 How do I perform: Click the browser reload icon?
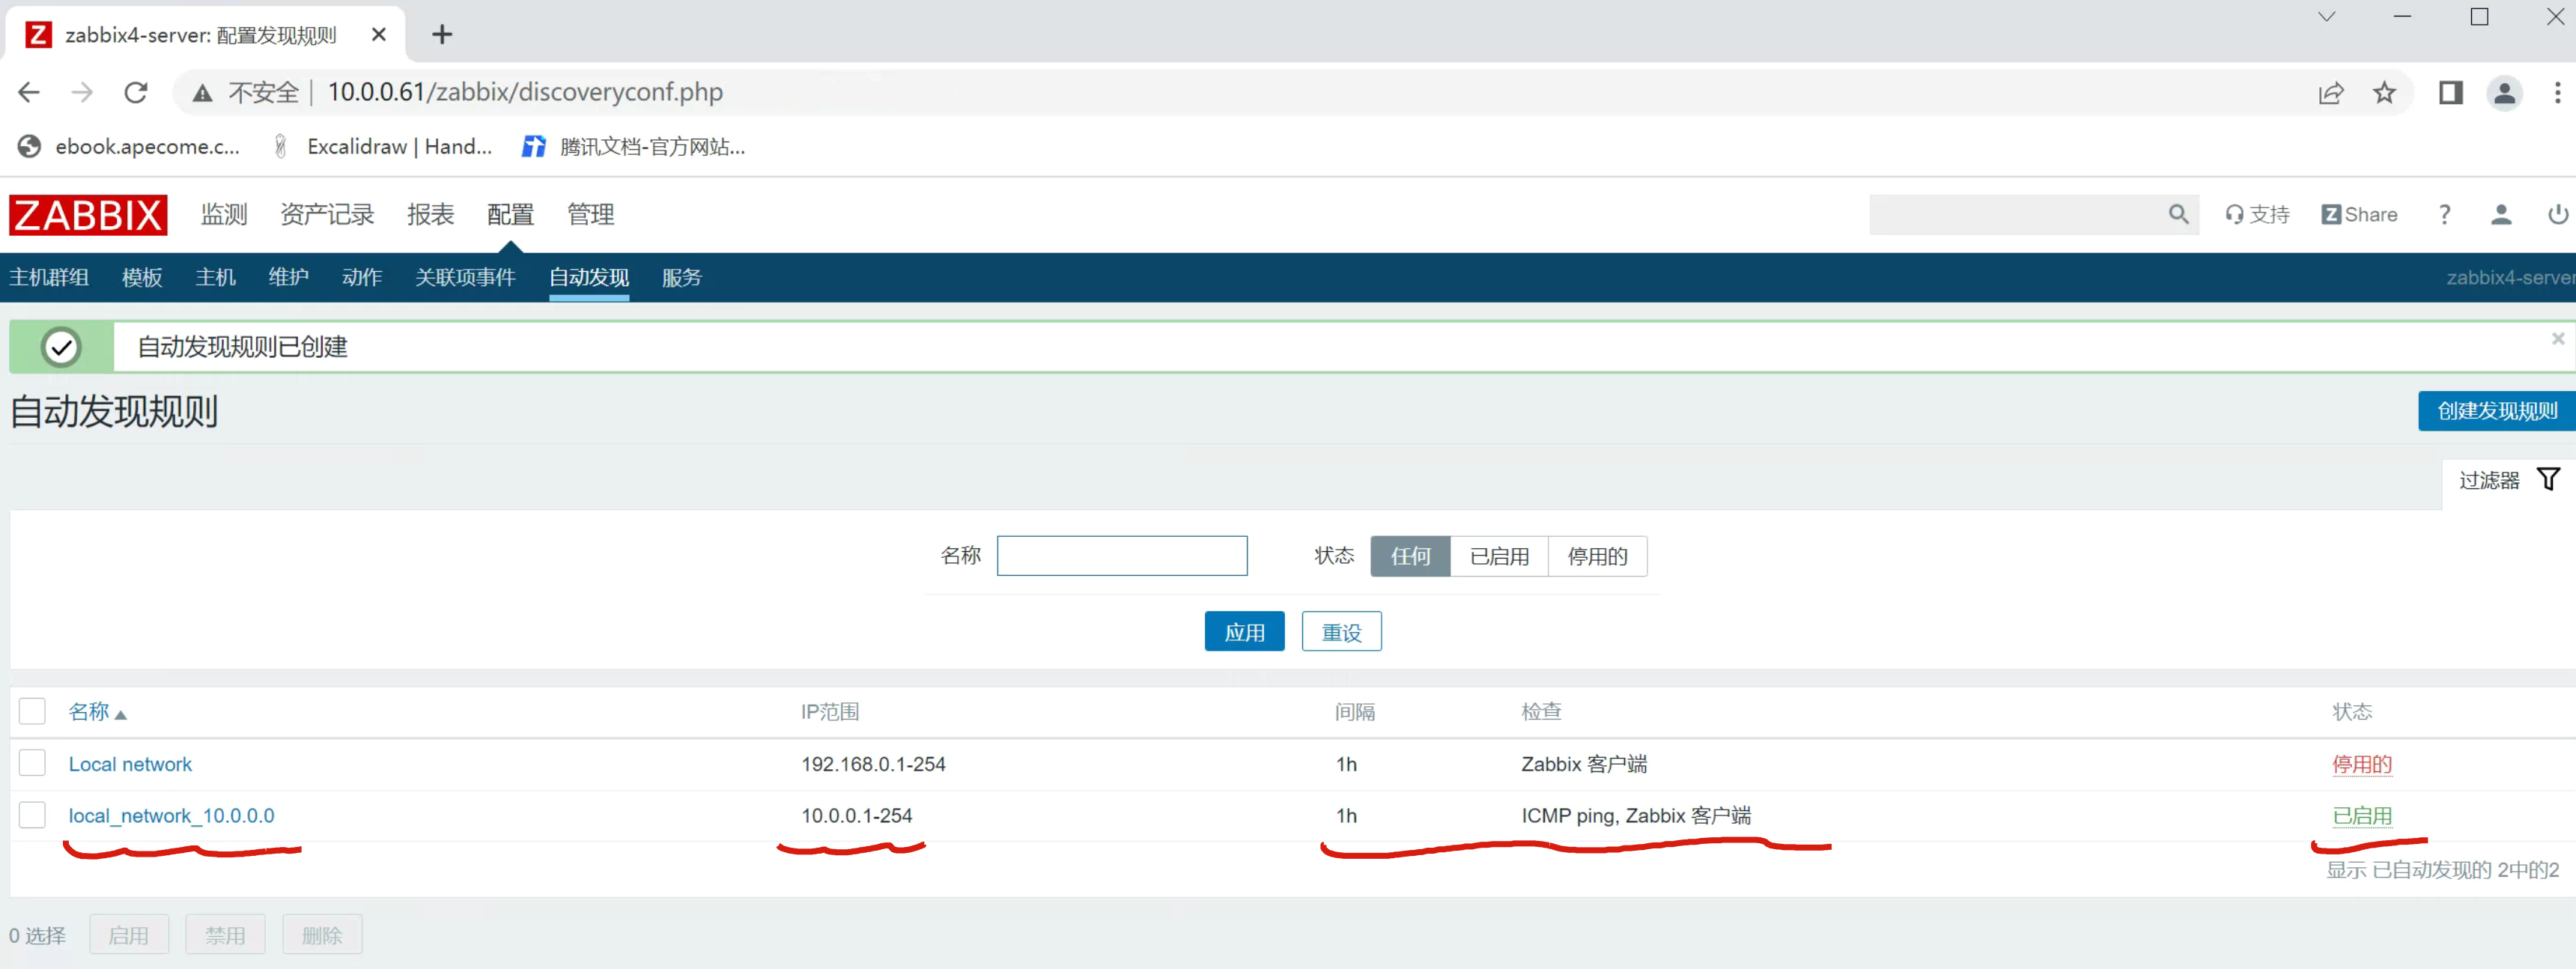136,93
